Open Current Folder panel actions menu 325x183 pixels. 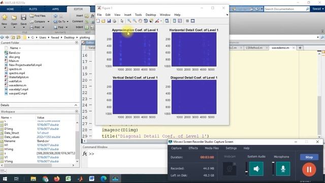77,43
